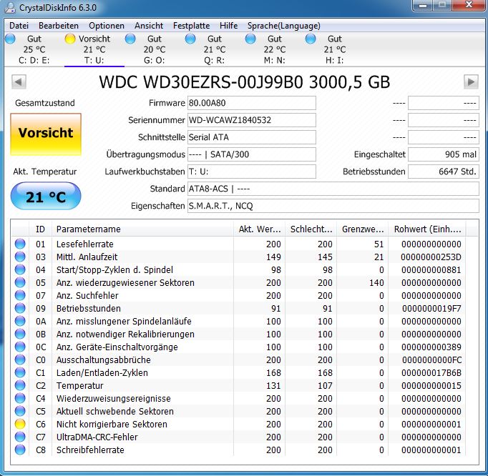Open the Bearbeiten menu
Image resolution: width=488 pixels, height=476 pixels.
(x=59, y=26)
